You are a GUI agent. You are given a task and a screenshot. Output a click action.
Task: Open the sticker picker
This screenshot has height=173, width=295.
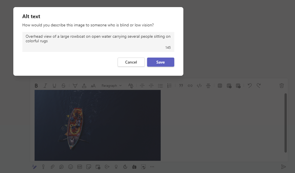click(89, 167)
